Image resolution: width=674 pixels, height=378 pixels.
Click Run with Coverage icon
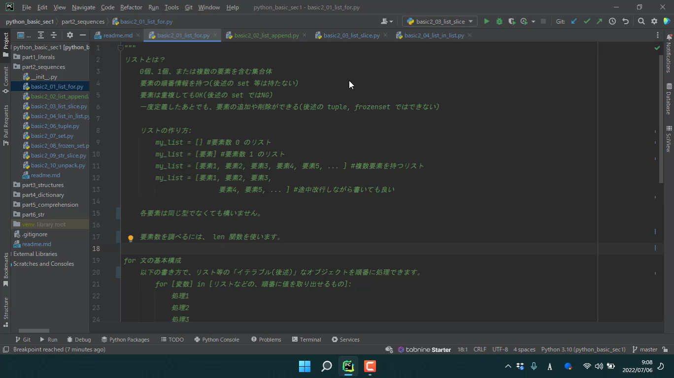click(x=512, y=22)
